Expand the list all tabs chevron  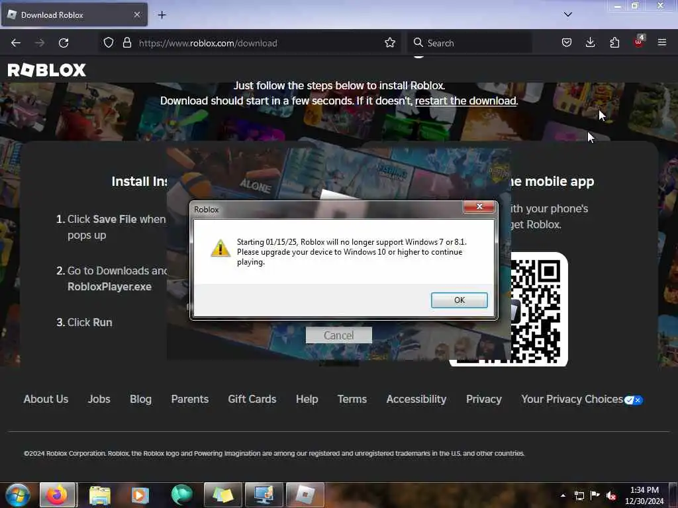point(567,15)
